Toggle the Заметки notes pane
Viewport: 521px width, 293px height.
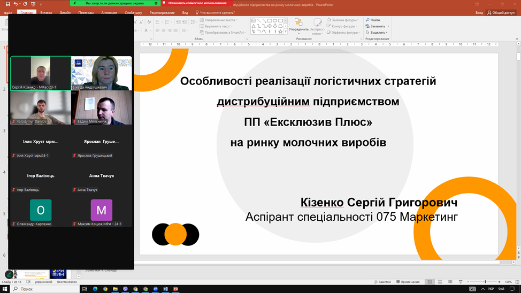[x=382, y=282]
